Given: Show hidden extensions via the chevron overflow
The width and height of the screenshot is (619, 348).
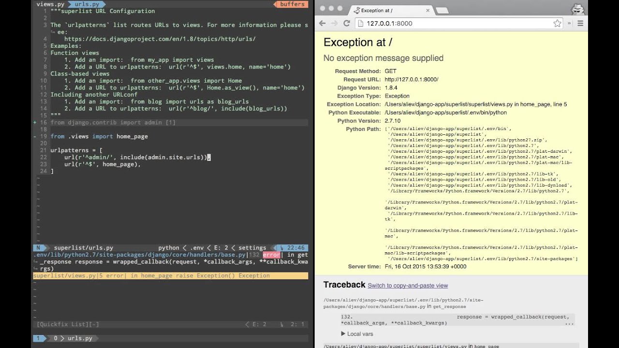Looking at the screenshot, I should click(x=569, y=23).
